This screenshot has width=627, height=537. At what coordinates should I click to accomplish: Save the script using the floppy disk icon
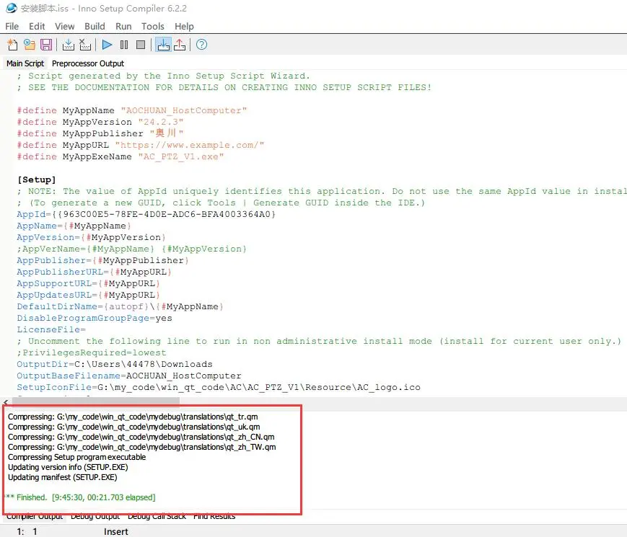(x=45, y=45)
